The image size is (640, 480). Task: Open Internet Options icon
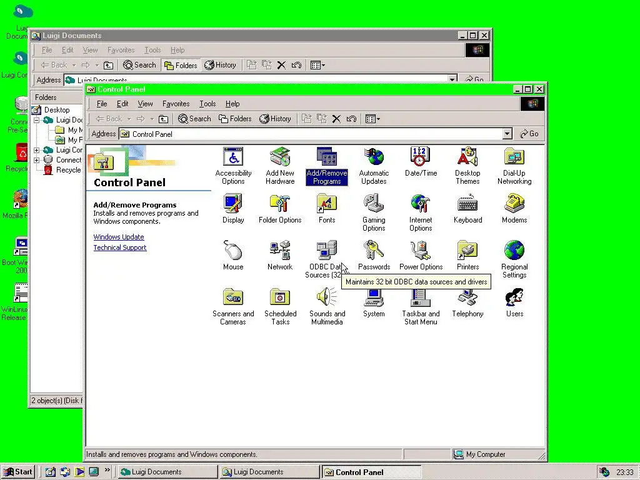[421, 213]
